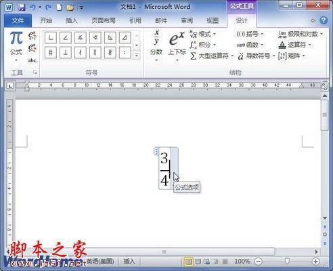Click the 括号 (Bracket) button
The image size is (333, 271).
pyautogui.click(x=250, y=34)
